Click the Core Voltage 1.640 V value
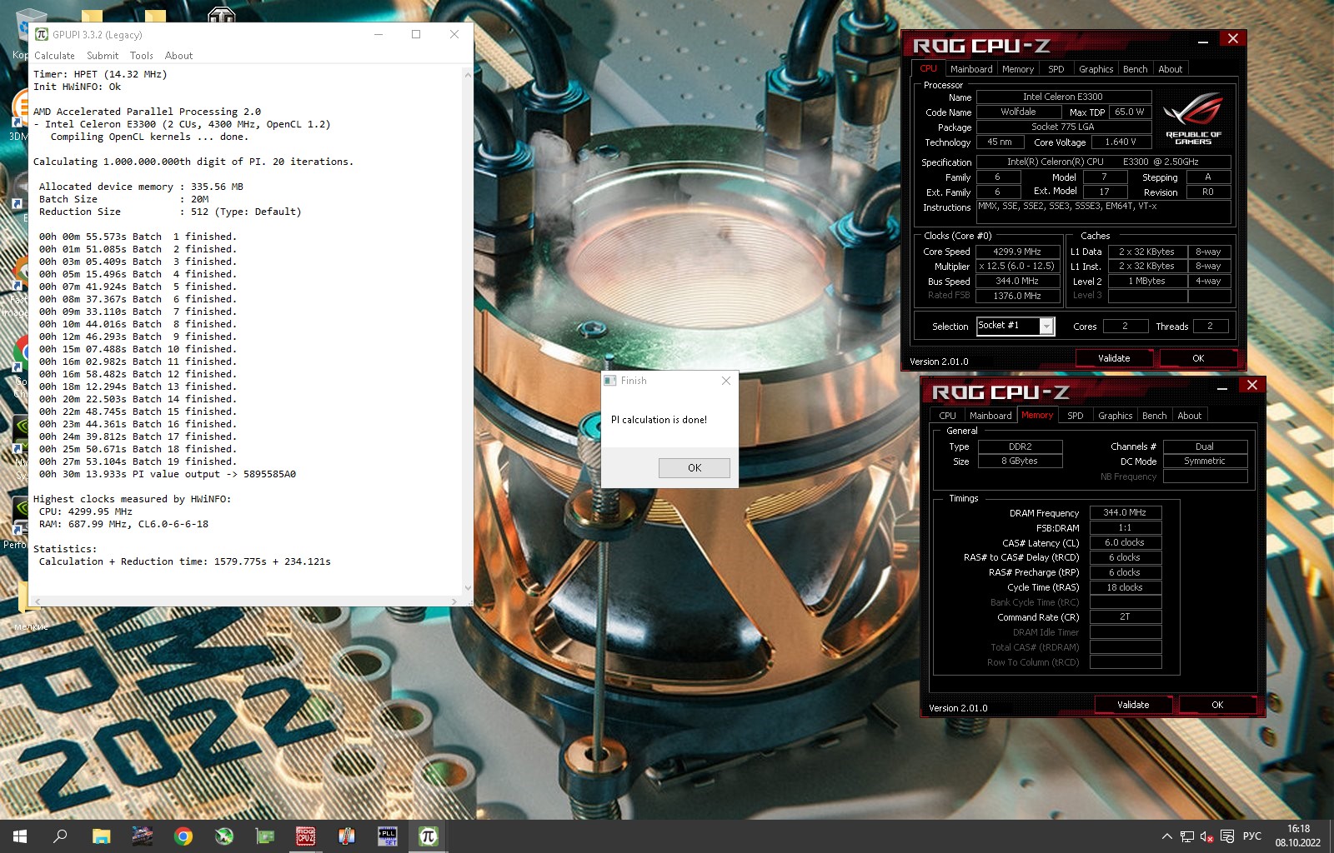This screenshot has height=853, width=1334. 1121,142
